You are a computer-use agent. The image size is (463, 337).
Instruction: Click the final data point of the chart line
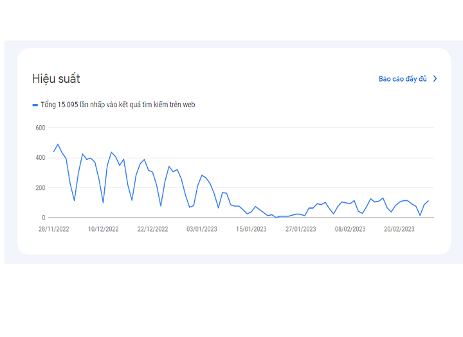(x=428, y=201)
